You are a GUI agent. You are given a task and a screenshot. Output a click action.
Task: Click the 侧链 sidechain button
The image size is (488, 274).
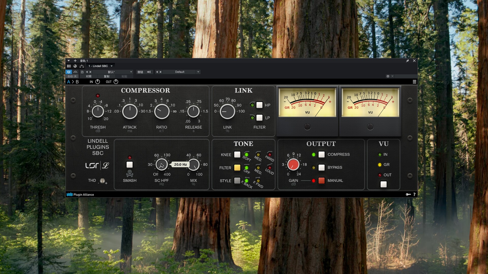tap(140, 72)
